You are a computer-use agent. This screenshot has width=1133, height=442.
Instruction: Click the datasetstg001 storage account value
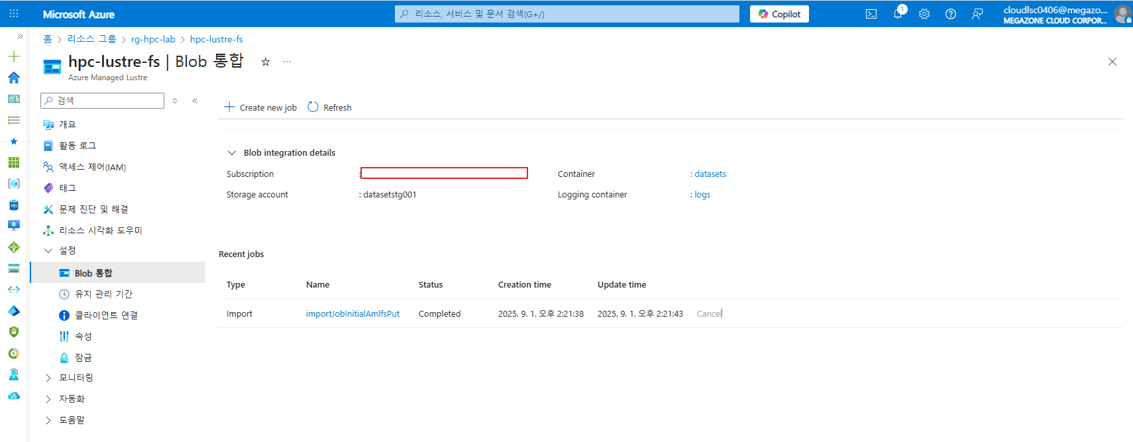pyautogui.click(x=390, y=195)
